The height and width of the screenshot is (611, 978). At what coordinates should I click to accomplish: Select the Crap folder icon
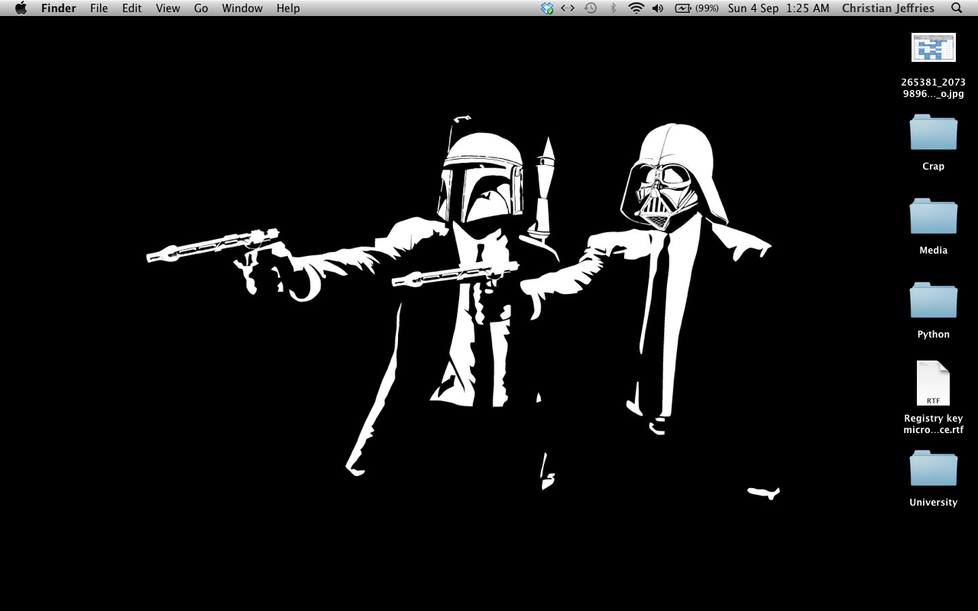(934, 132)
